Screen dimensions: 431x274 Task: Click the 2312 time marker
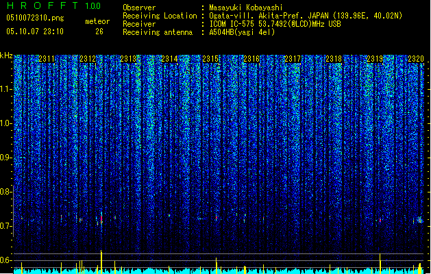88,59
